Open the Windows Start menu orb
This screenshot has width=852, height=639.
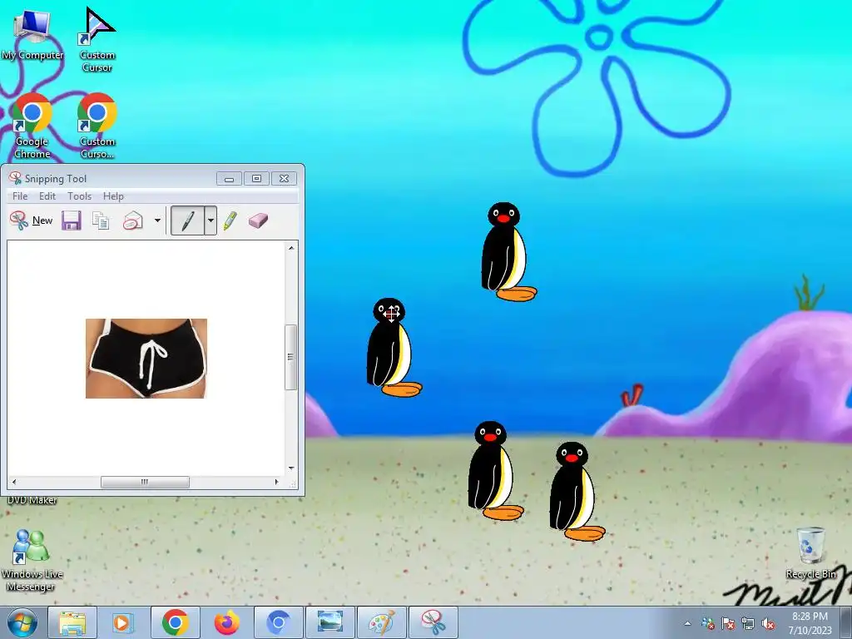coord(22,622)
